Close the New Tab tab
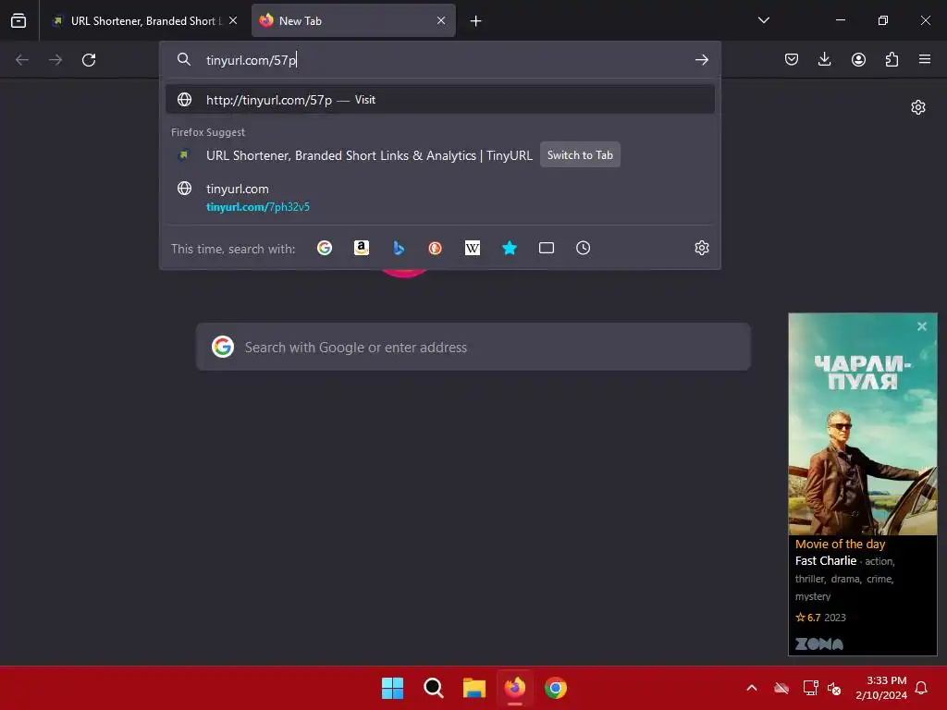Viewport: 947px width, 710px height. pyautogui.click(x=441, y=20)
